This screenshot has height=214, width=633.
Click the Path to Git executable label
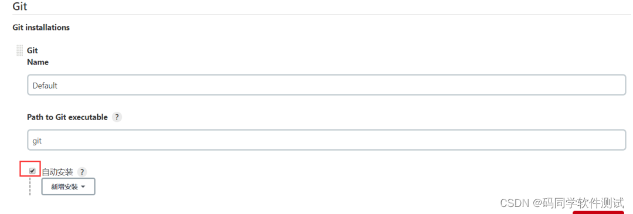click(67, 117)
